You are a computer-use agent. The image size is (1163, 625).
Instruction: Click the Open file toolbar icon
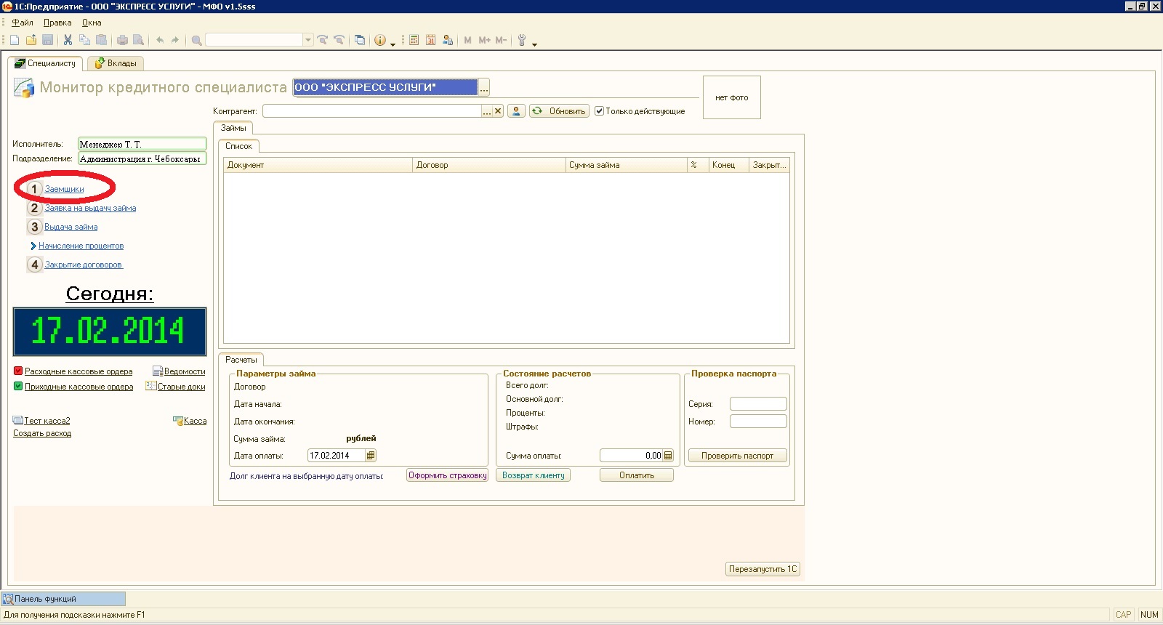point(31,40)
